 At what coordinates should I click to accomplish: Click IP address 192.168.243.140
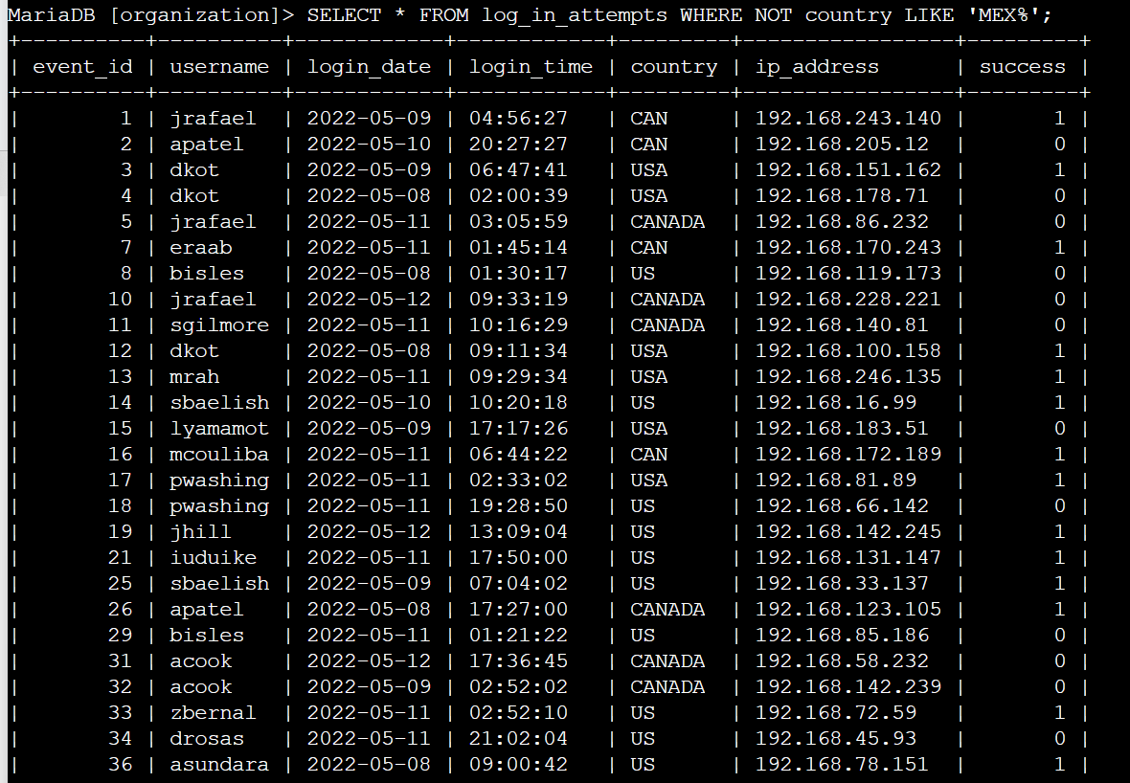[847, 119]
